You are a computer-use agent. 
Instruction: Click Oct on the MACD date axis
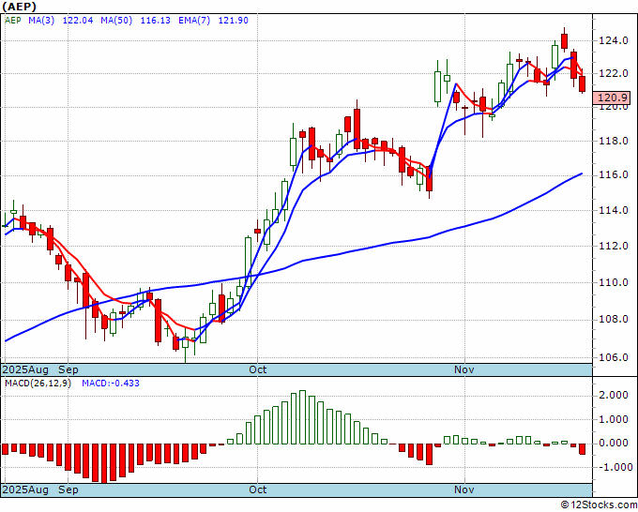pos(258,489)
